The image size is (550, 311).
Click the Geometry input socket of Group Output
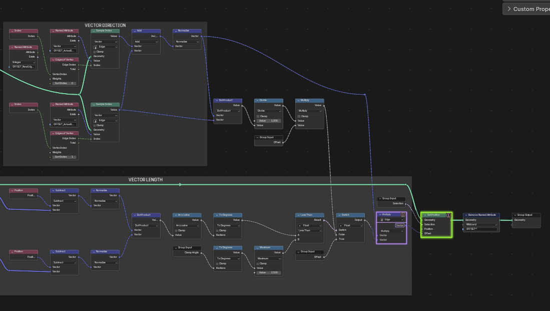[512, 220]
